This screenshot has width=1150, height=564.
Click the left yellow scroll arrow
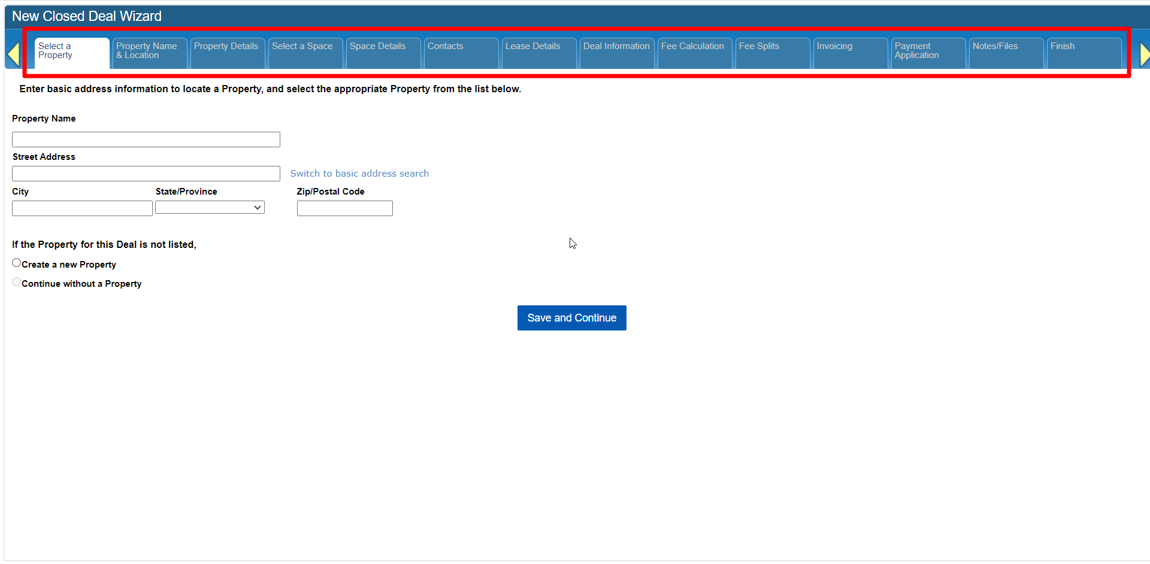(14, 54)
